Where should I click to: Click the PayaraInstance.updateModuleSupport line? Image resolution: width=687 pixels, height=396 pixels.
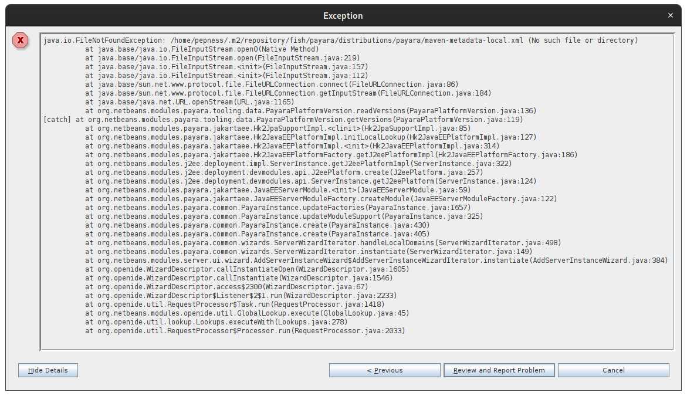click(x=284, y=216)
